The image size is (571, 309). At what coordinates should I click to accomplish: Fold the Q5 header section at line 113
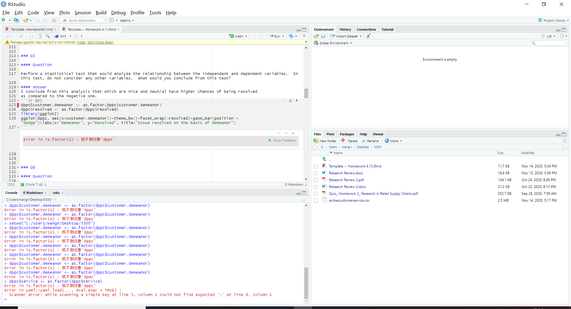[x=18, y=56]
